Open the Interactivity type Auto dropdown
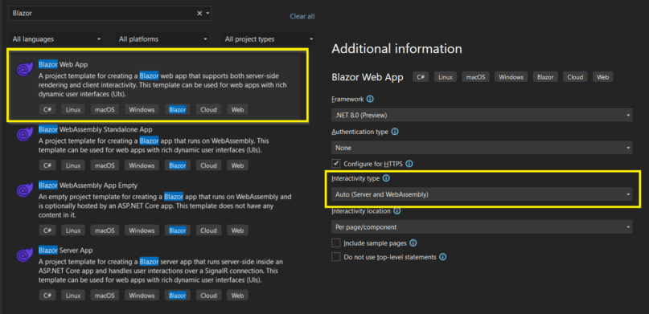The height and width of the screenshot is (314, 649). click(482, 194)
